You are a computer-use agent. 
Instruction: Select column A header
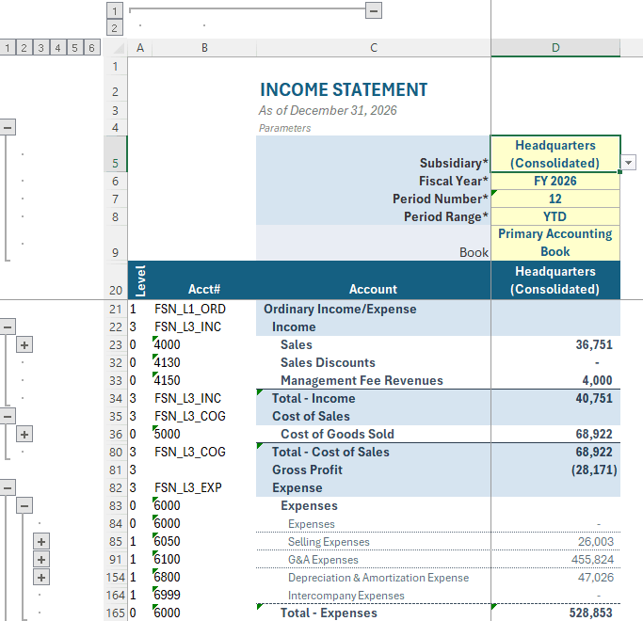(140, 48)
